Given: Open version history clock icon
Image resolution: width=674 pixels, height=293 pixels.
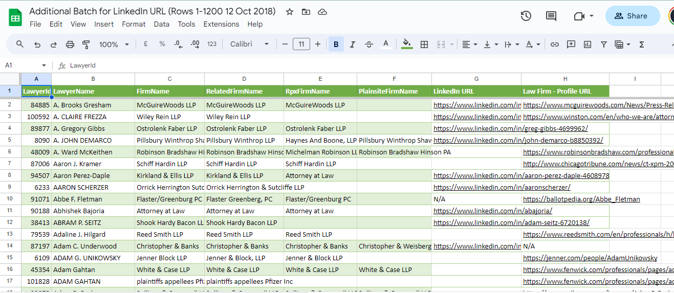Looking at the screenshot, I should pyautogui.click(x=526, y=16).
